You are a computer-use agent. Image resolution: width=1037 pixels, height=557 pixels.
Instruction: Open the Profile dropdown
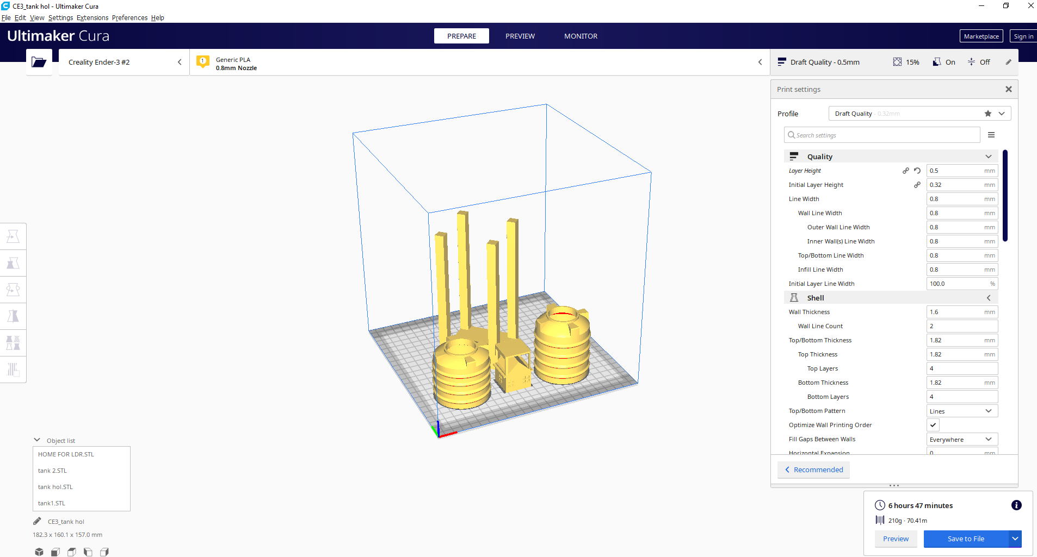pyautogui.click(x=920, y=114)
